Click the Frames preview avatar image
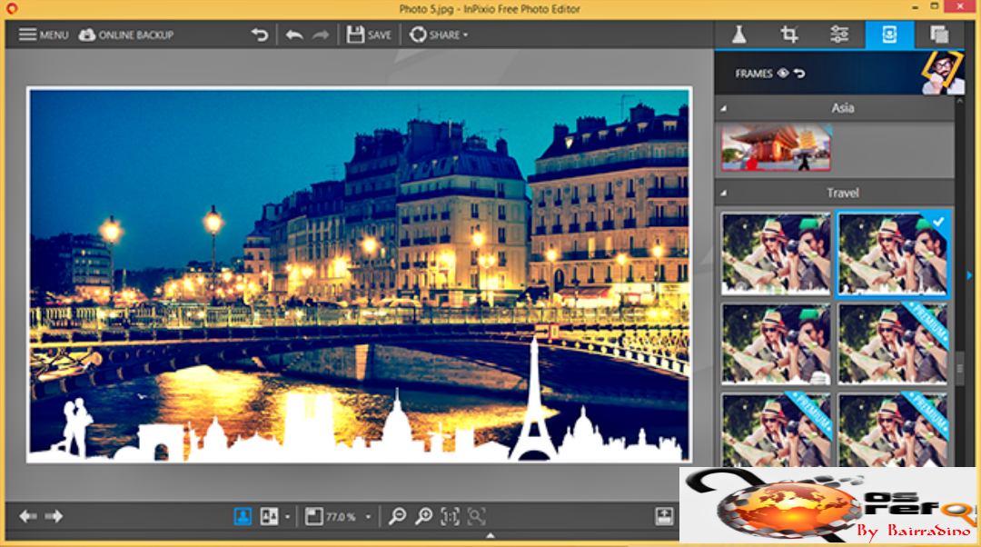 942,74
